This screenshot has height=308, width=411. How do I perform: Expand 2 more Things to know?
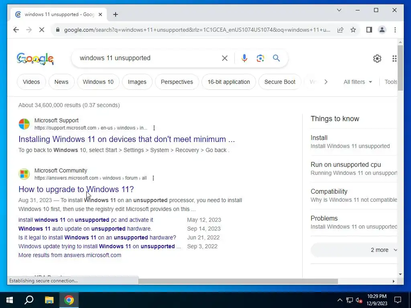[x=354, y=250]
